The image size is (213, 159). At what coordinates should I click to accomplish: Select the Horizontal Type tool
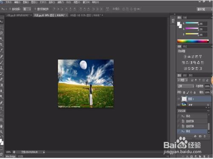point(1,109)
